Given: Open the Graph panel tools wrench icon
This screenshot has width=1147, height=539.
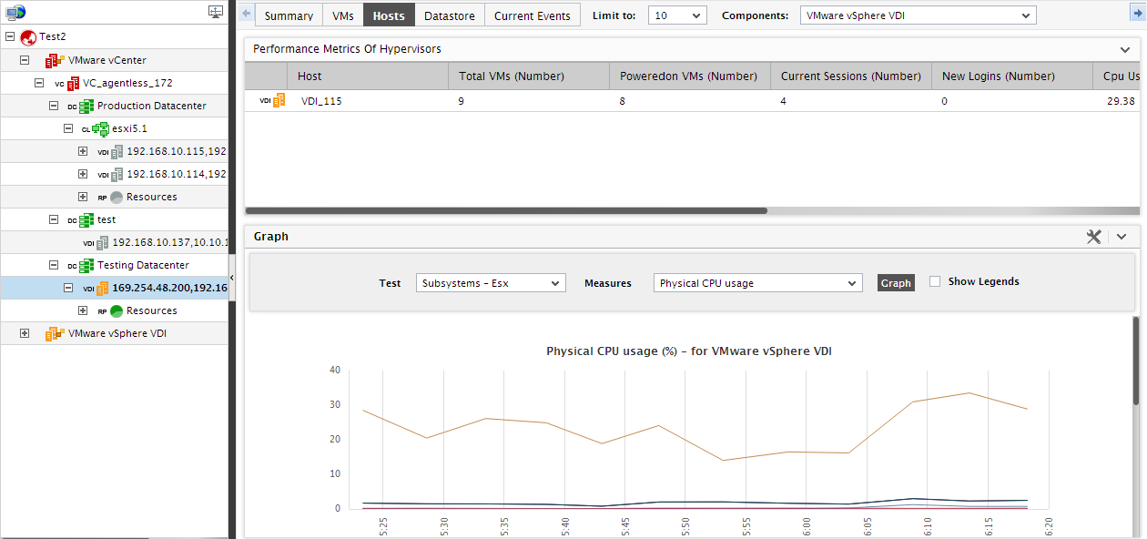Looking at the screenshot, I should (x=1094, y=236).
